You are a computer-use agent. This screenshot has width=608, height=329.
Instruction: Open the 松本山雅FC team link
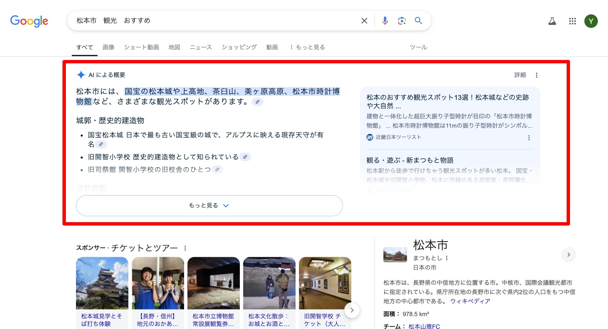click(x=424, y=326)
